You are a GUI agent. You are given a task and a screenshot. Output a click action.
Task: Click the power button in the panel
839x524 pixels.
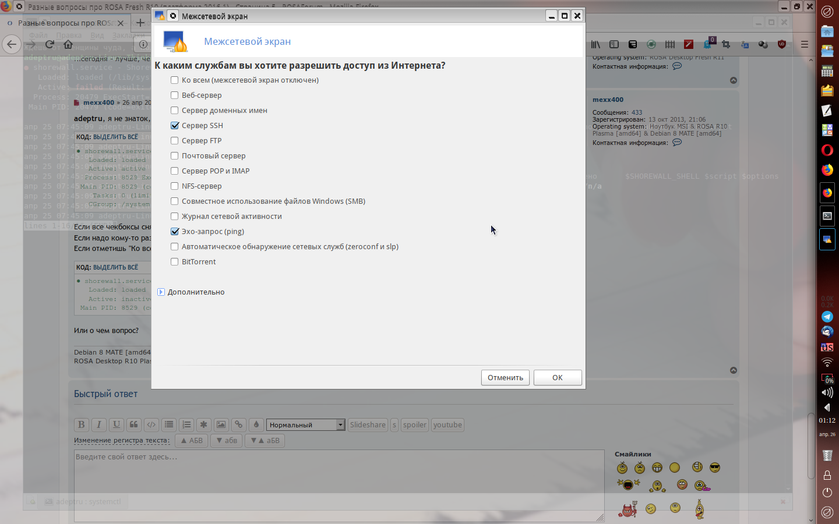(827, 493)
